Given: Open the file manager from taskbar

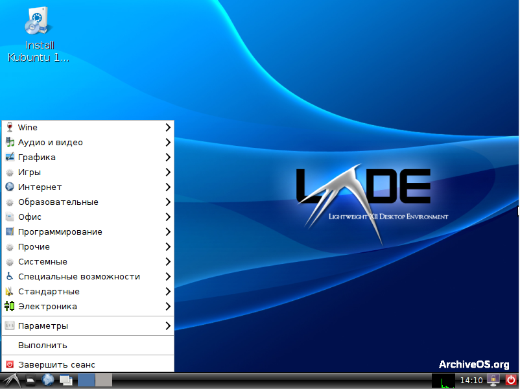Looking at the screenshot, I should 30,381.
